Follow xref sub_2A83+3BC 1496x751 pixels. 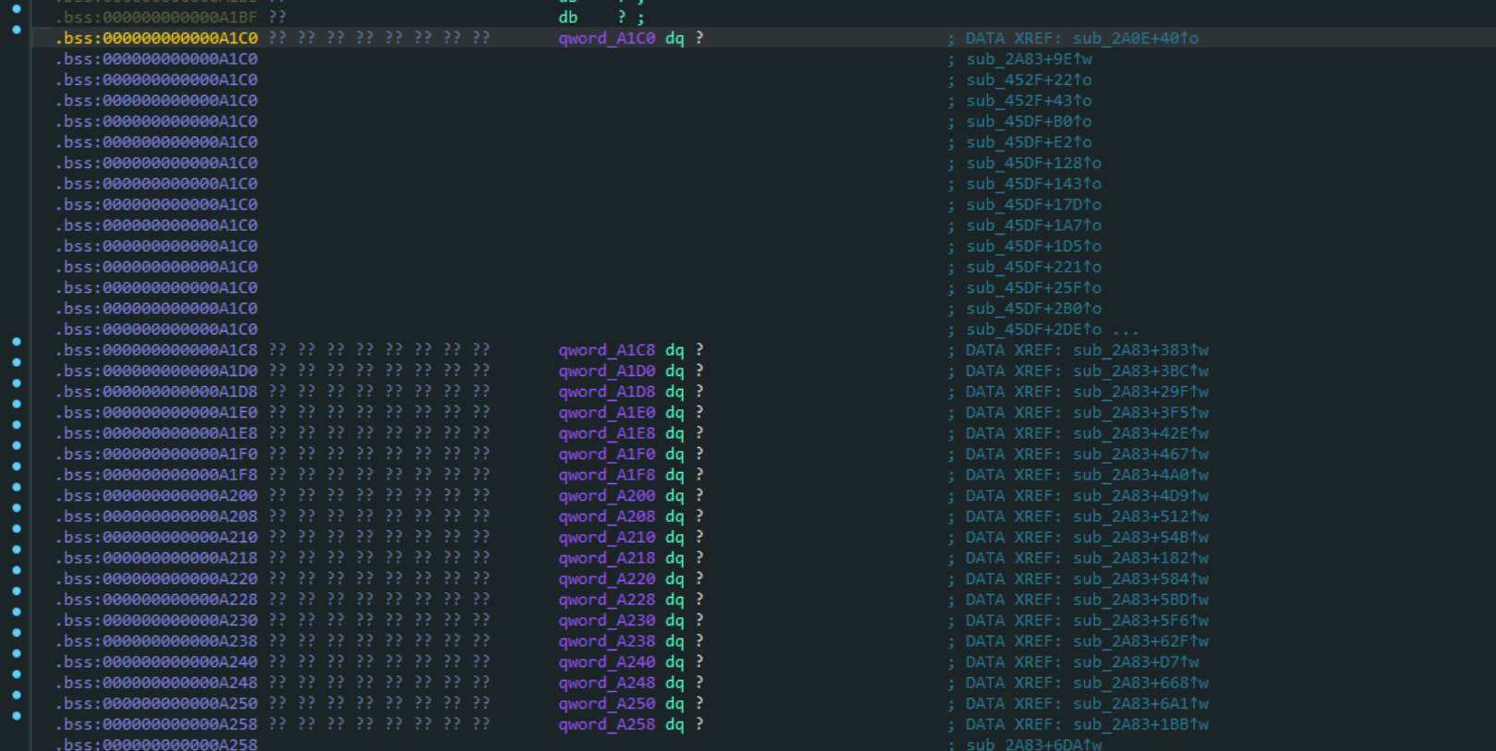coord(1141,370)
